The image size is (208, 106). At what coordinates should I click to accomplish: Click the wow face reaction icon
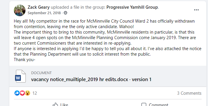point(28,93)
